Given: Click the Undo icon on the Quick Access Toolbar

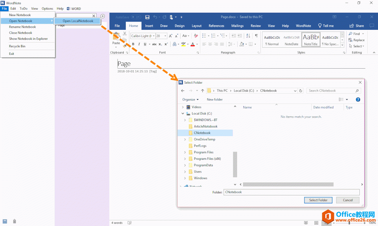Looking at the screenshot, I should tap(156, 17).
